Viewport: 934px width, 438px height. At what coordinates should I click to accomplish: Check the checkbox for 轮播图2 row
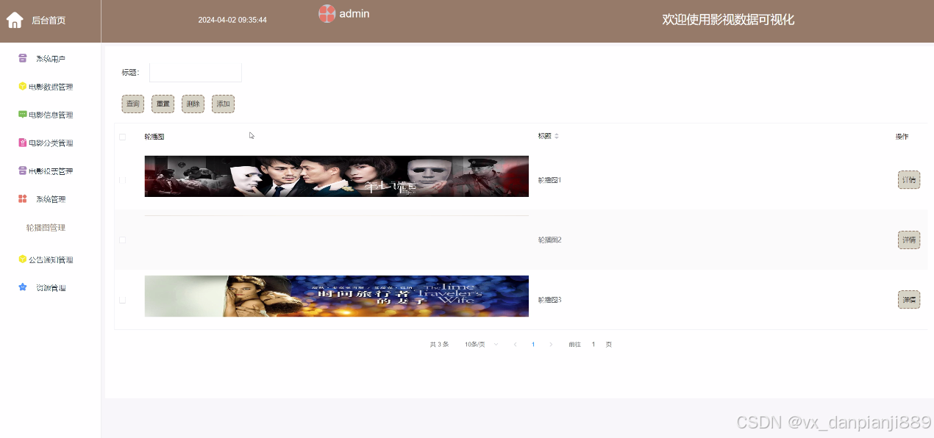pos(123,240)
